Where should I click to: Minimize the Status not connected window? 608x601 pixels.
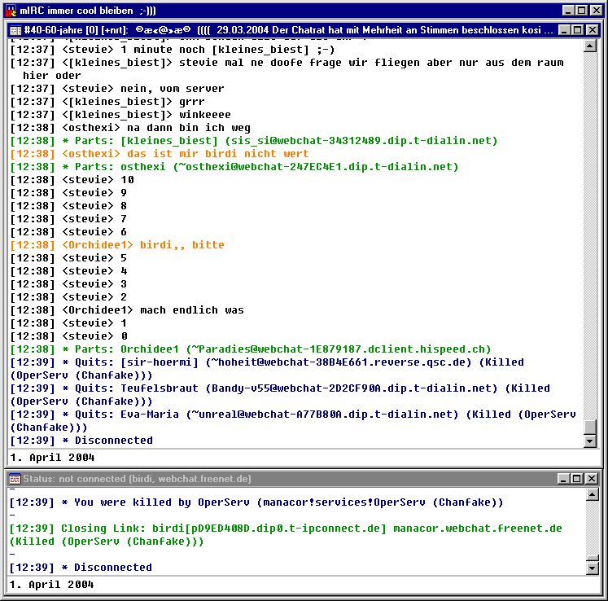pos(562,479)
